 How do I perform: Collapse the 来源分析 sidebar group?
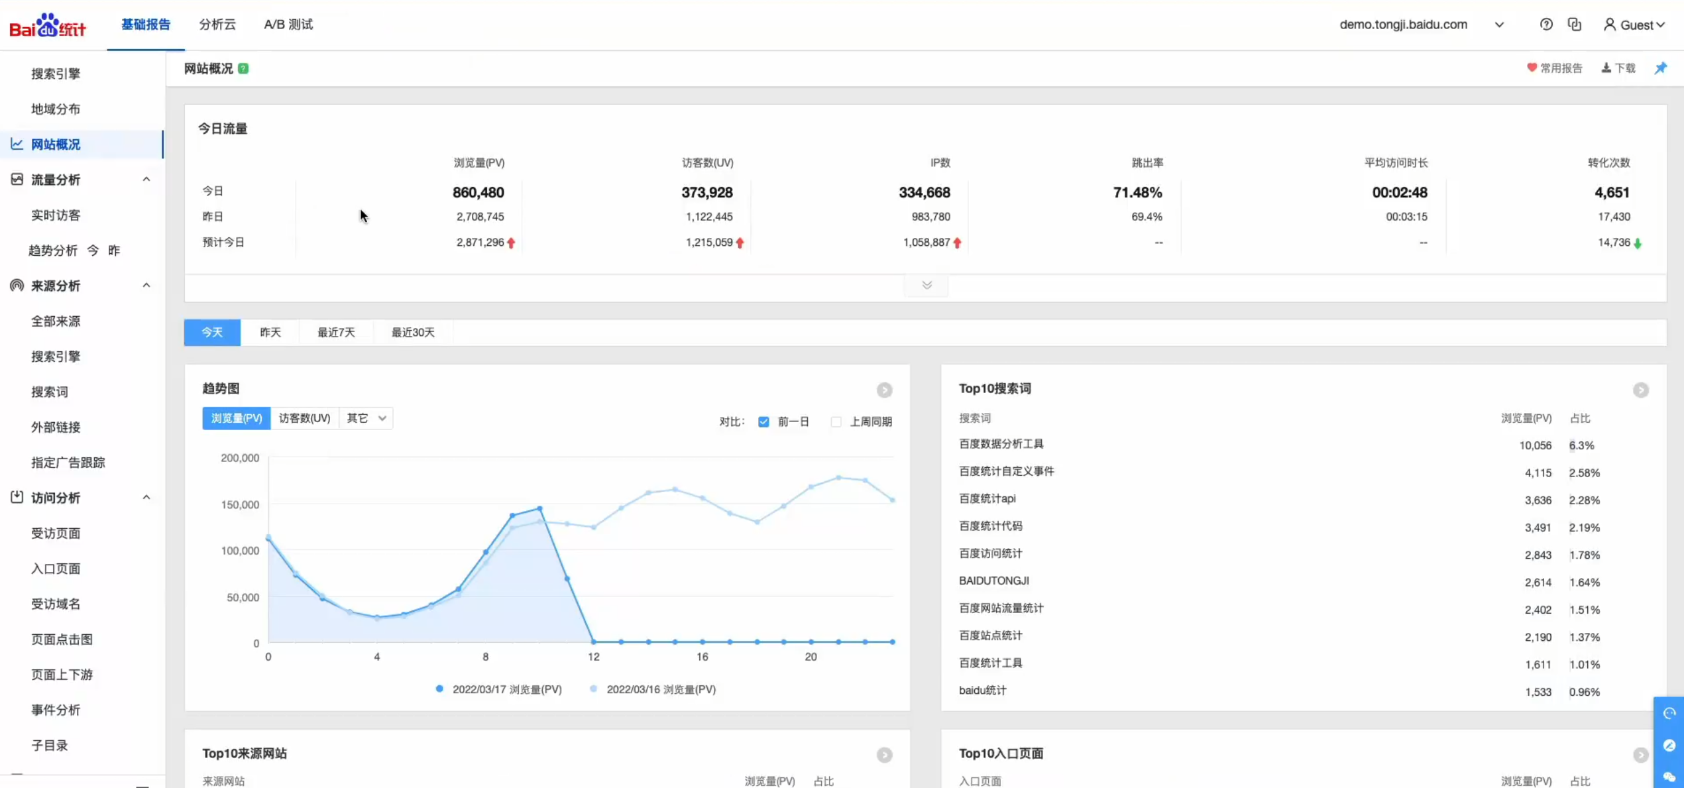tap(146, 285)
